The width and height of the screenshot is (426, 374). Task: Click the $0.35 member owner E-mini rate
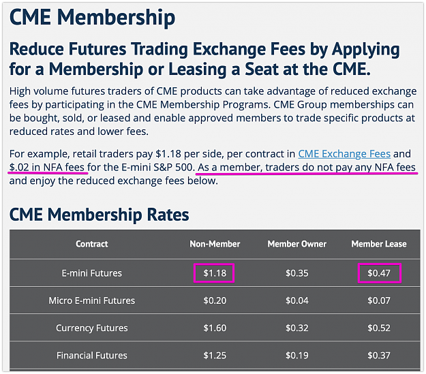pyautogui.click(x=297, y=273)
